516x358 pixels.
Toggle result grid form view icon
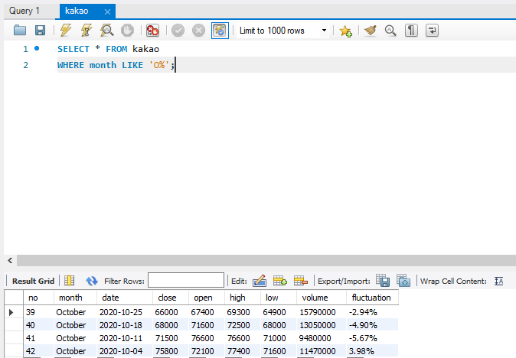tap(69, 281)
